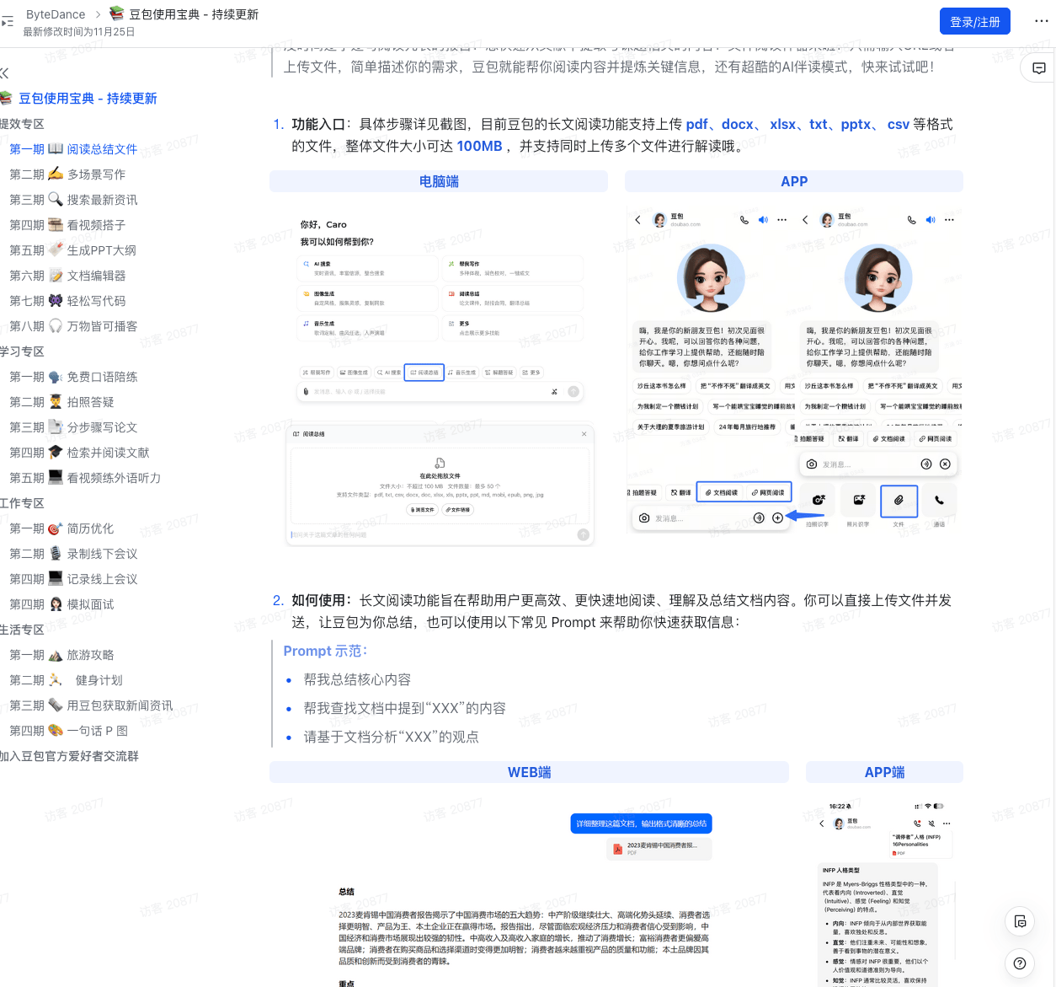Click the 如何使用 bold label
Image resolution: width=1056 pixels, height=987 pixels.
[318, 600]
